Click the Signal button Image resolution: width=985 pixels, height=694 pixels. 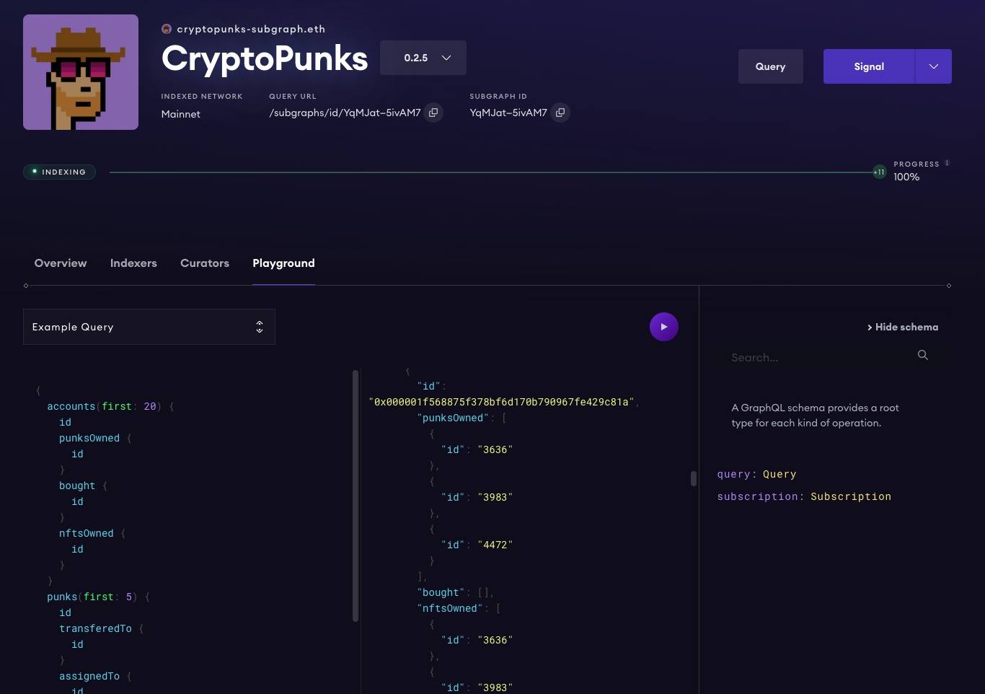[x=869, y=66]
